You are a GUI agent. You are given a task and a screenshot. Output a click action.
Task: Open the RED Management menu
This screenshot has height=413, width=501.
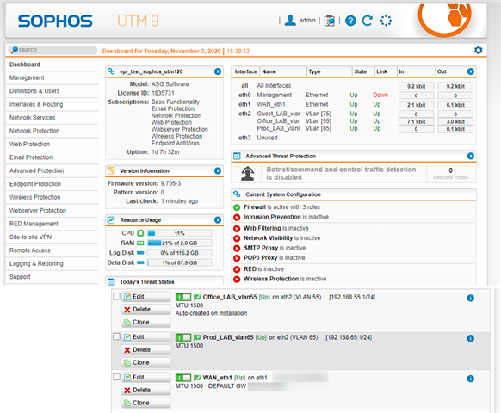click(53, 224)
